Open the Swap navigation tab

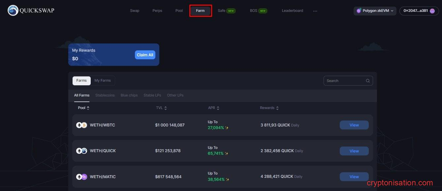tap(135, 11)
